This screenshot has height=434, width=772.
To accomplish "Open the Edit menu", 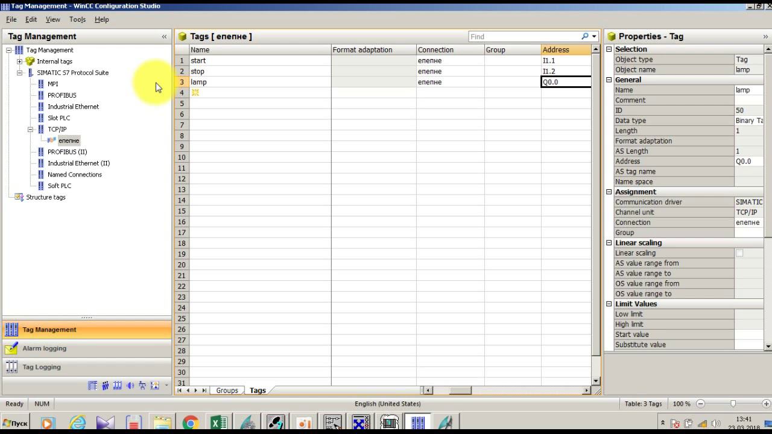I will (x=31, y=19).
